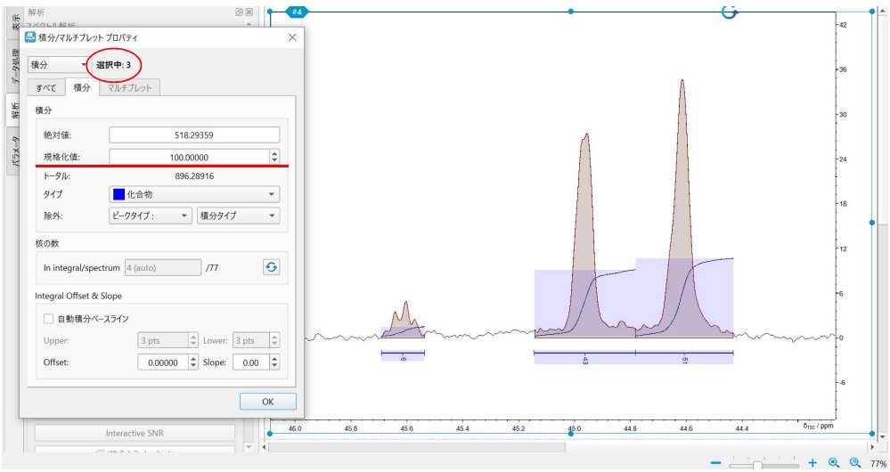Increase the Slope value with up arrow
Viewport: 890px width, 472px height.
[274, 359]
